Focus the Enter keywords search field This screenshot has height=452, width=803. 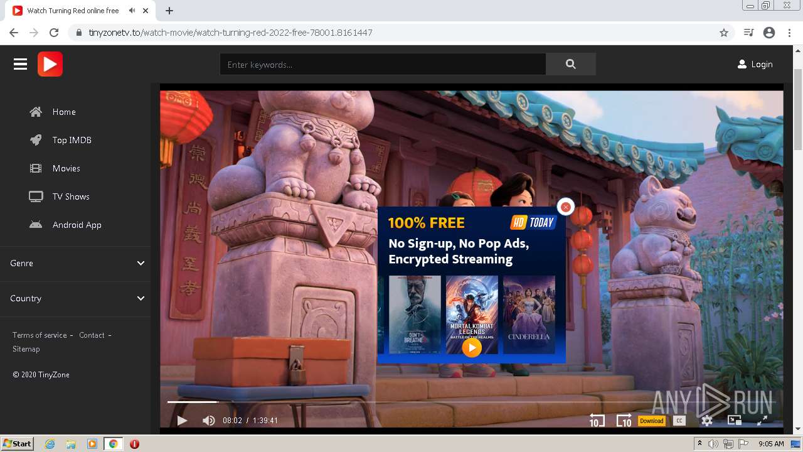[383, 64]
